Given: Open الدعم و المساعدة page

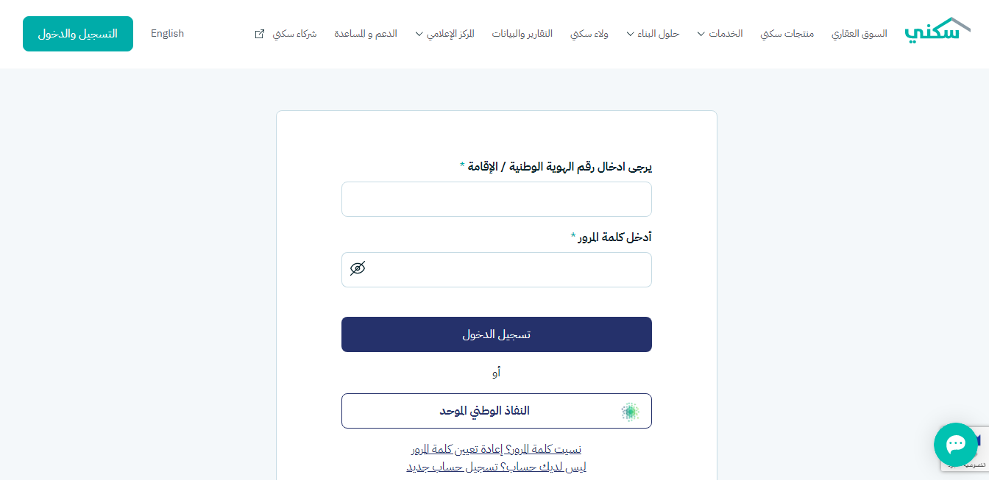Looking at the screenshot, I should (366, 34).
